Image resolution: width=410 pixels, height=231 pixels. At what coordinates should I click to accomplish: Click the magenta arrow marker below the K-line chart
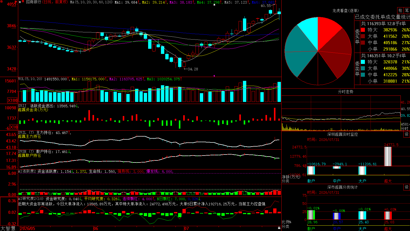pyautogui.click(x=214, y=76)
